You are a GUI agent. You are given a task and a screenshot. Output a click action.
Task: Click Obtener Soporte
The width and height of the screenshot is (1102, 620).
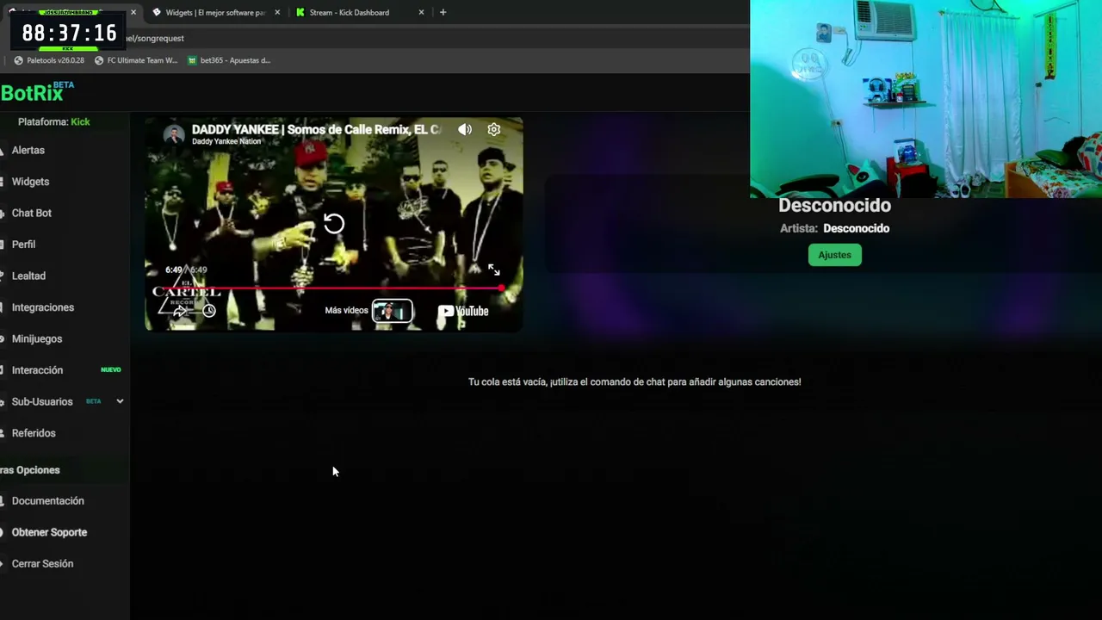[49, 532]
